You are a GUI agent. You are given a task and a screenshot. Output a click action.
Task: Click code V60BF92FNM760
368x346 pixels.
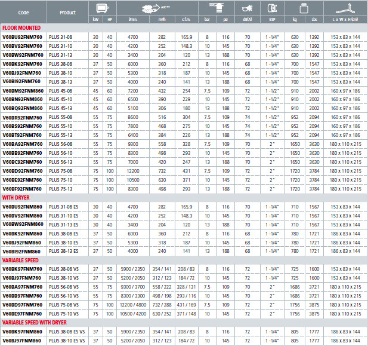click(x=22, y=189)
